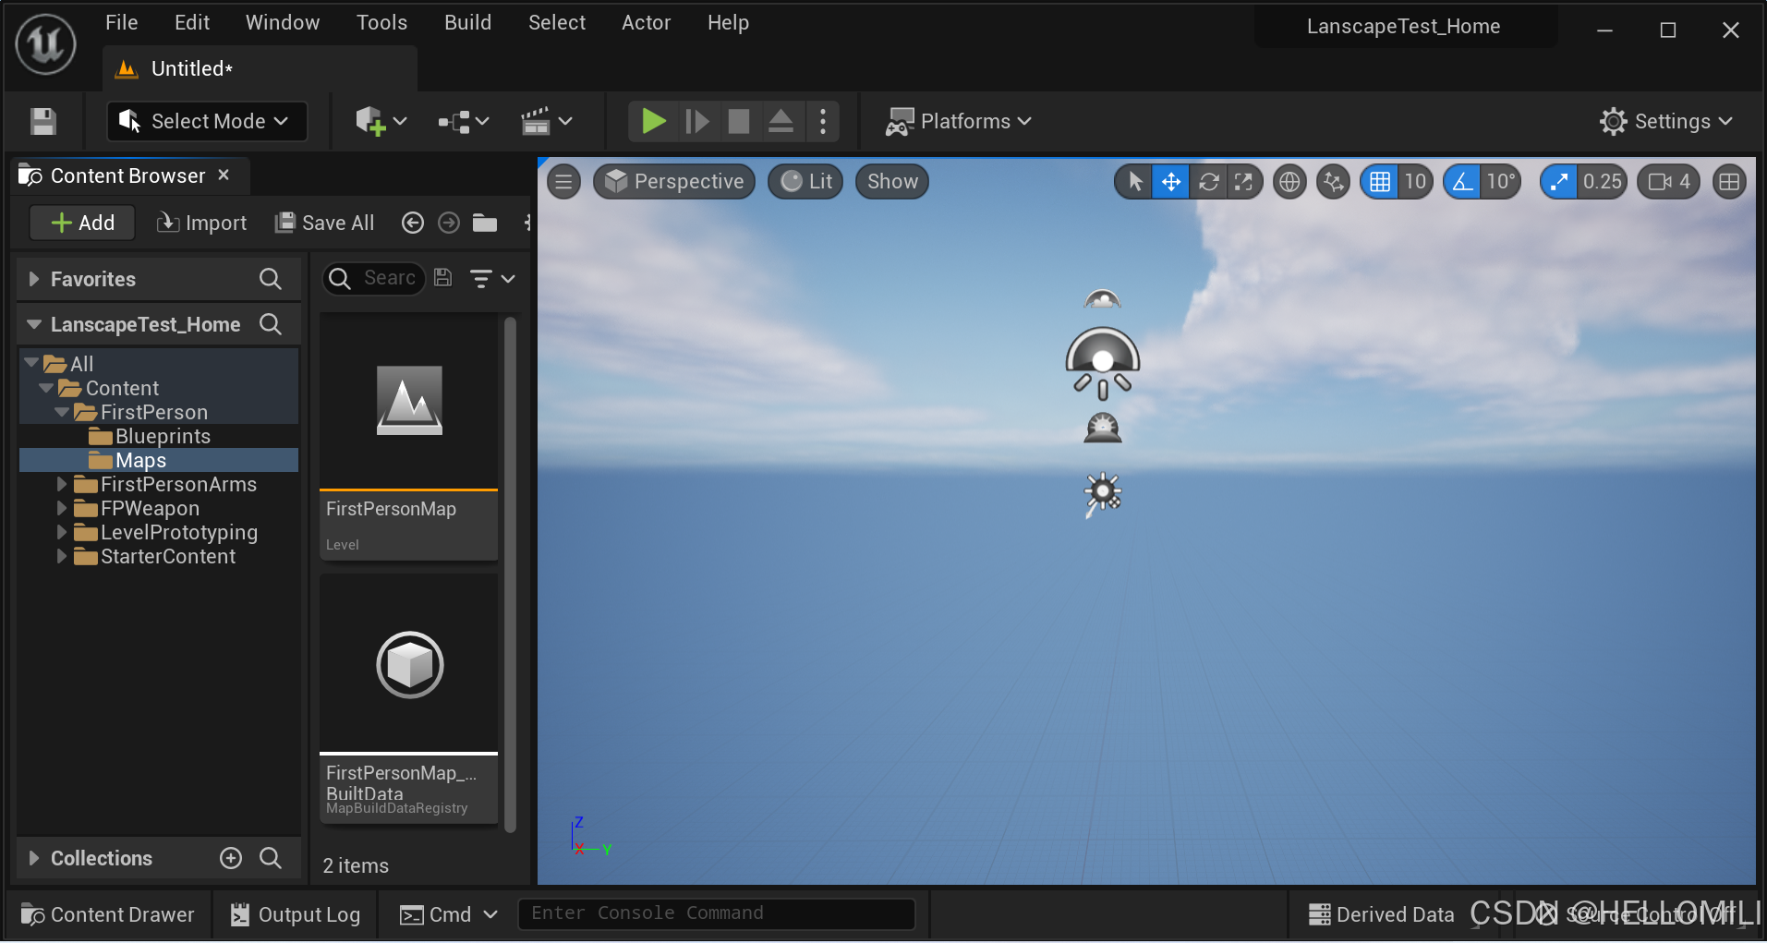Click the Add button in Content Browser

pos(83,223)
